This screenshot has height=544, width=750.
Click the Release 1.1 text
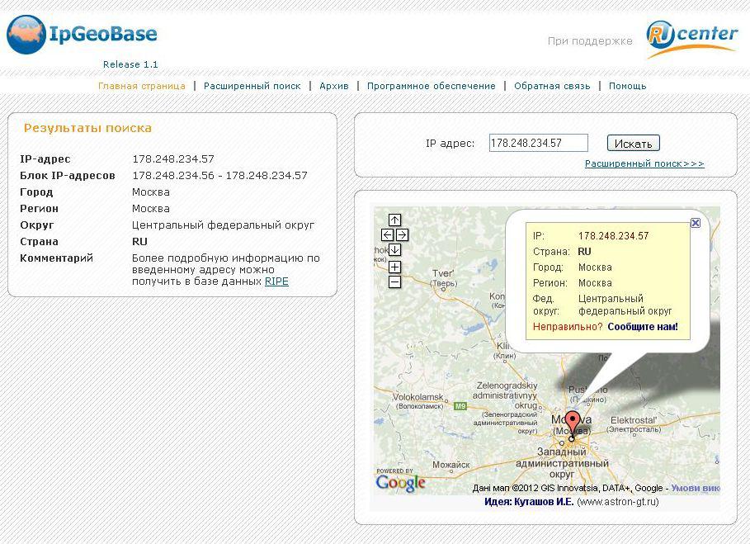click(130, 64)
